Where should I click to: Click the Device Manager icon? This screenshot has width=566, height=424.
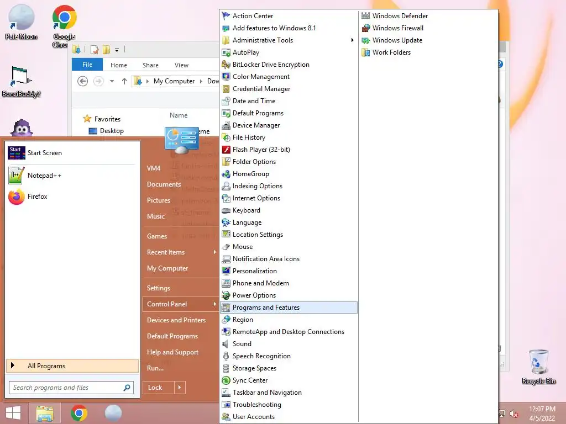click(x=226, y=125)
